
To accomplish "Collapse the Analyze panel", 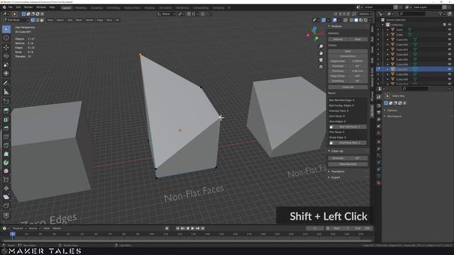I will tap(336, 26).
